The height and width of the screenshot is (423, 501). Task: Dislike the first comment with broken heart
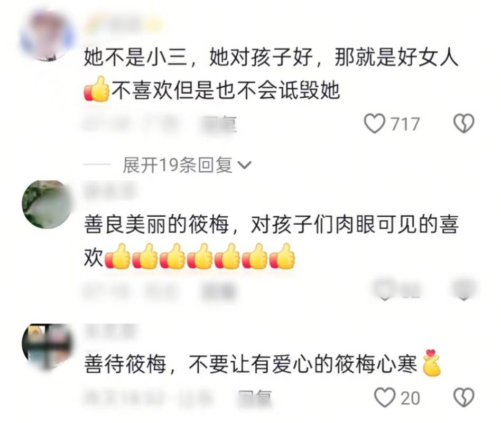[464, 123]
